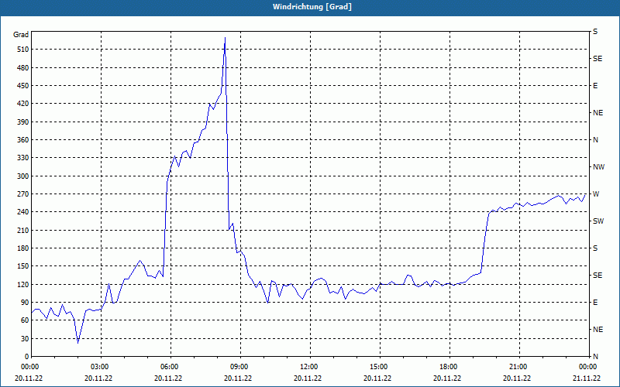This screenshot has width=620, height=387.
Task: Select the 150 y-axis label
Action: tap(22, 266)
